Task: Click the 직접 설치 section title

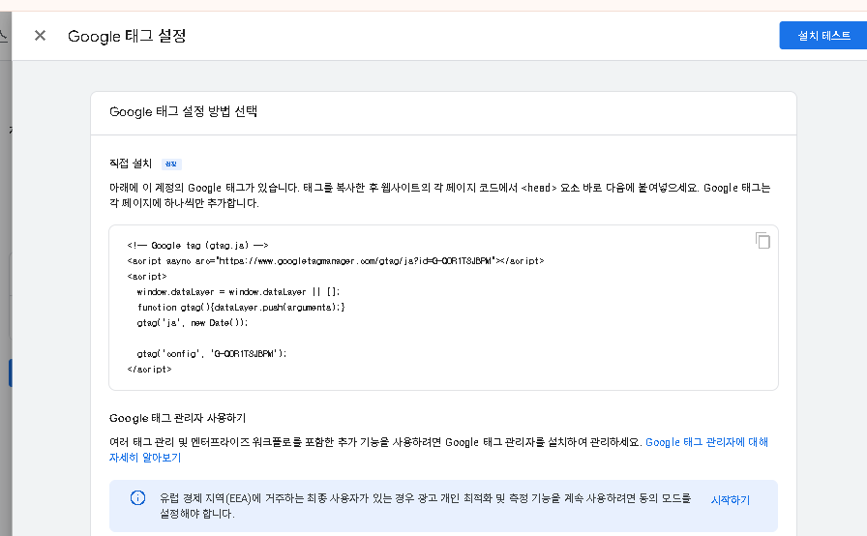Action: [131, 164]
